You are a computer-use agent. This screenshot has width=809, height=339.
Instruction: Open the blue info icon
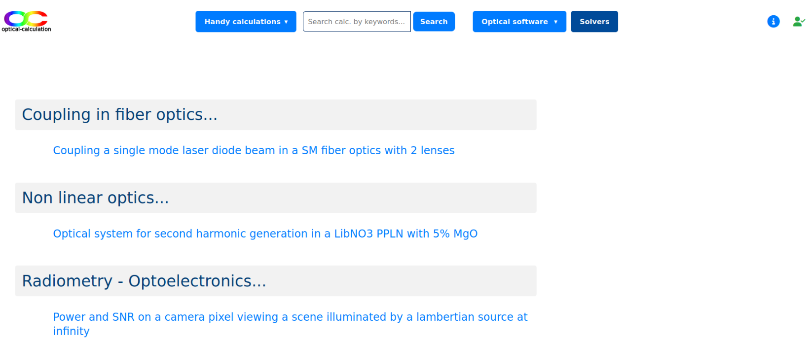773,22
